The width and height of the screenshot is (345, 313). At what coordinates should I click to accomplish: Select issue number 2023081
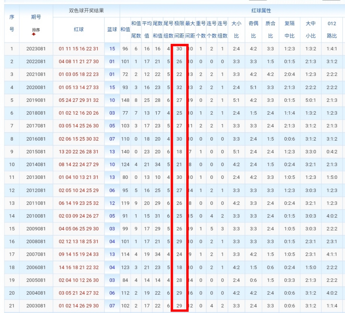pos(36,49)
